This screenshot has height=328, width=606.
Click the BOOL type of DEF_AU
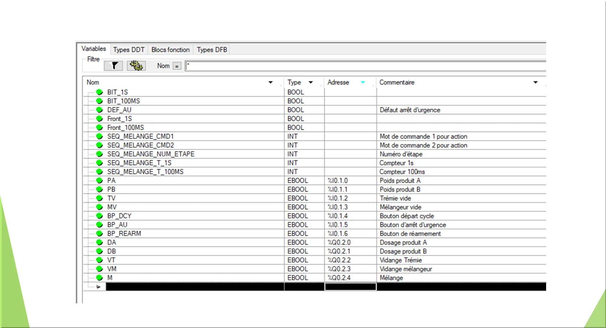pos(296,110)
